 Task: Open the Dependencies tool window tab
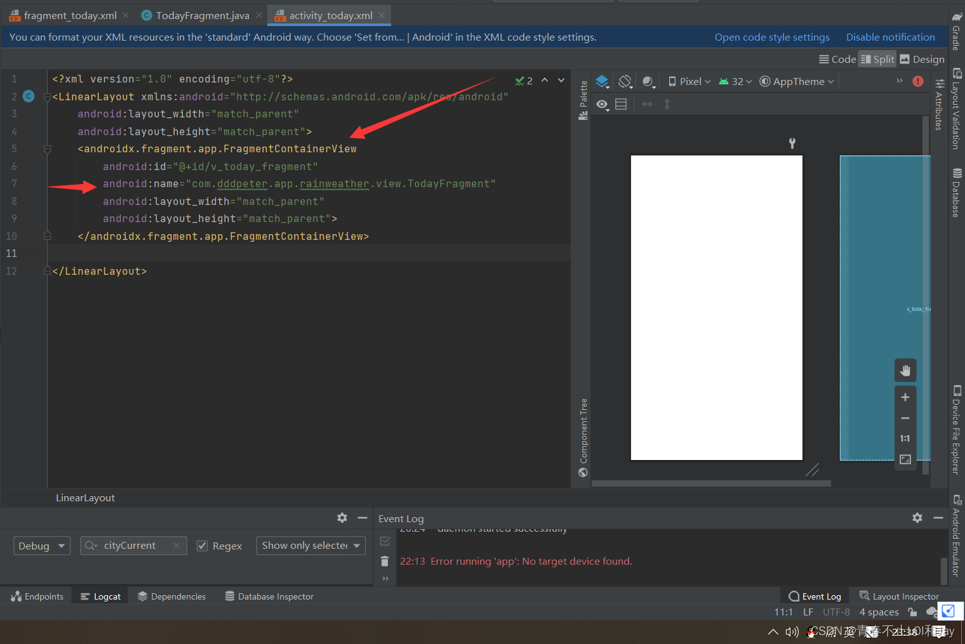[171, 596]
